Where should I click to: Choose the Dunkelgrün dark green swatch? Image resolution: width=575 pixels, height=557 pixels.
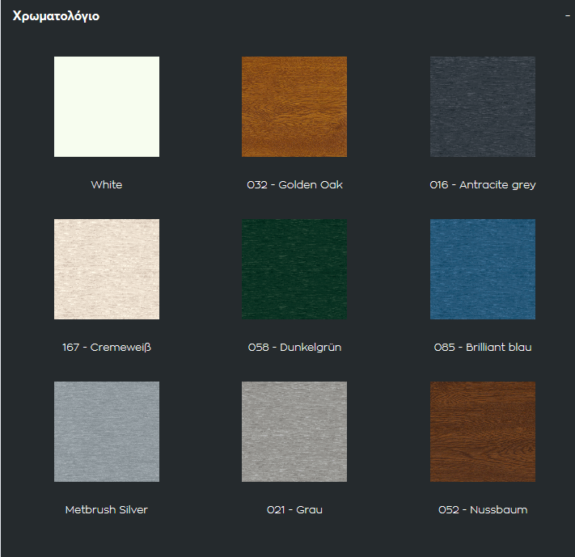[294, 269]
